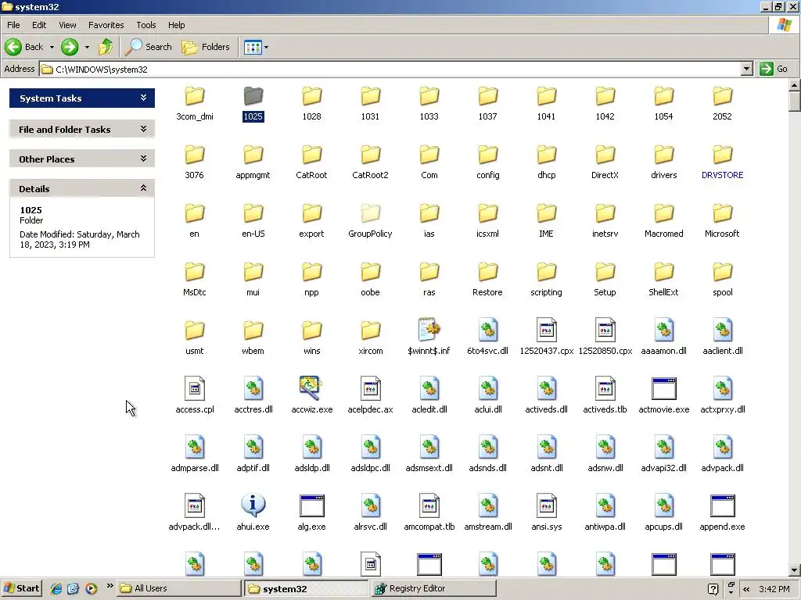Show hidden system tray icons
801x600 pixels.
[746, 589]
